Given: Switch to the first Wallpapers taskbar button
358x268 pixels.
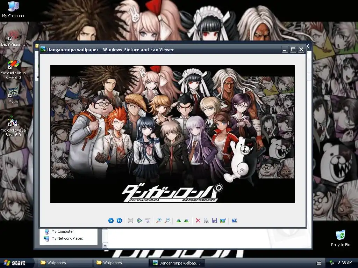Looking at the screenshot, I should pos(64,263).
